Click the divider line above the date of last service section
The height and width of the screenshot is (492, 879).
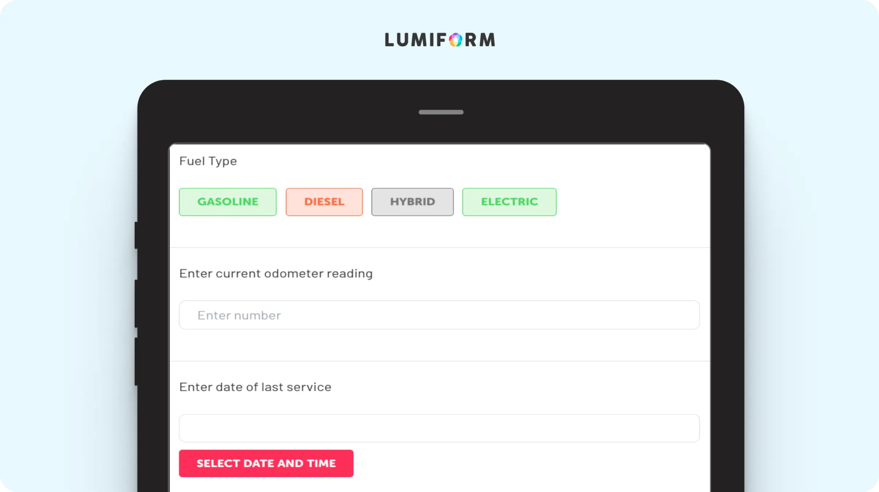click(439, 361)
